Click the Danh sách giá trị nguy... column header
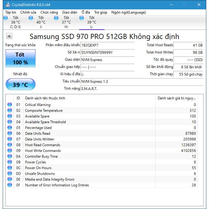 click(x=177, y=98)
